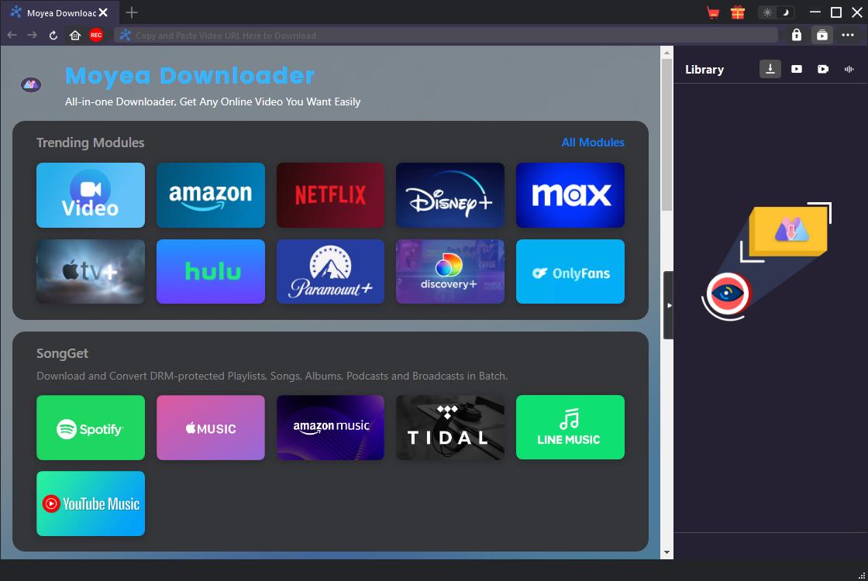Open a new tab with plus button

(x=132, y=12)
